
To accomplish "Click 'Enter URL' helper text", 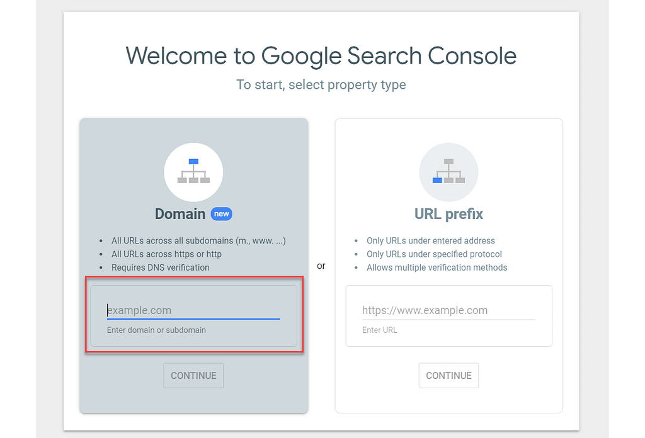I will 379,330.
